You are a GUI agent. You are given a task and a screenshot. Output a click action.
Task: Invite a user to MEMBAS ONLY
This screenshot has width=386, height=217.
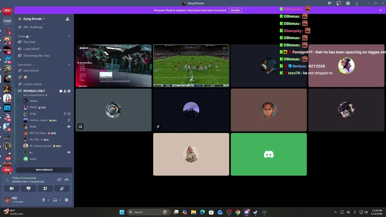click(x=65, y=91)
